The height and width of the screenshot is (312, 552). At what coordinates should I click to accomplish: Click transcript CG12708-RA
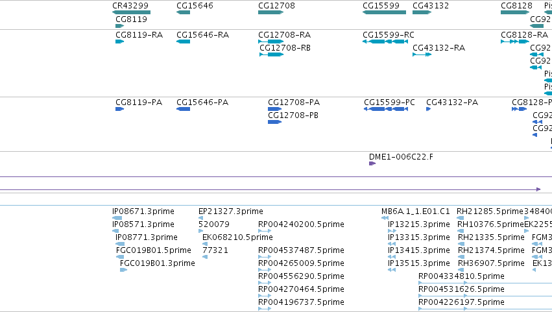[x=270, y=42]
